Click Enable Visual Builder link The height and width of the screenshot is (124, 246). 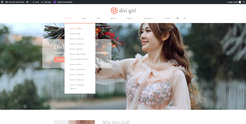coord(65,2)
